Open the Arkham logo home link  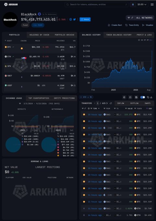[11, 5]
